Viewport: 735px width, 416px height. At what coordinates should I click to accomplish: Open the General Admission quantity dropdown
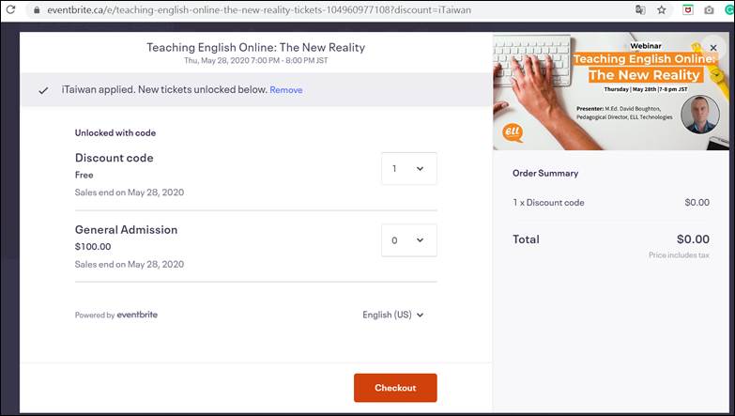pos(409,240)
